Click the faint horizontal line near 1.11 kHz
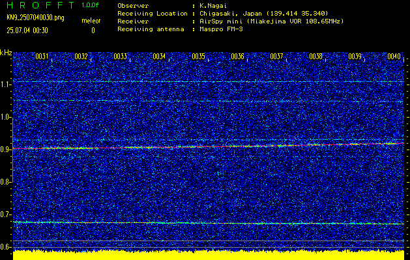This screenshot has width=410, height=260. pos(209,82)
